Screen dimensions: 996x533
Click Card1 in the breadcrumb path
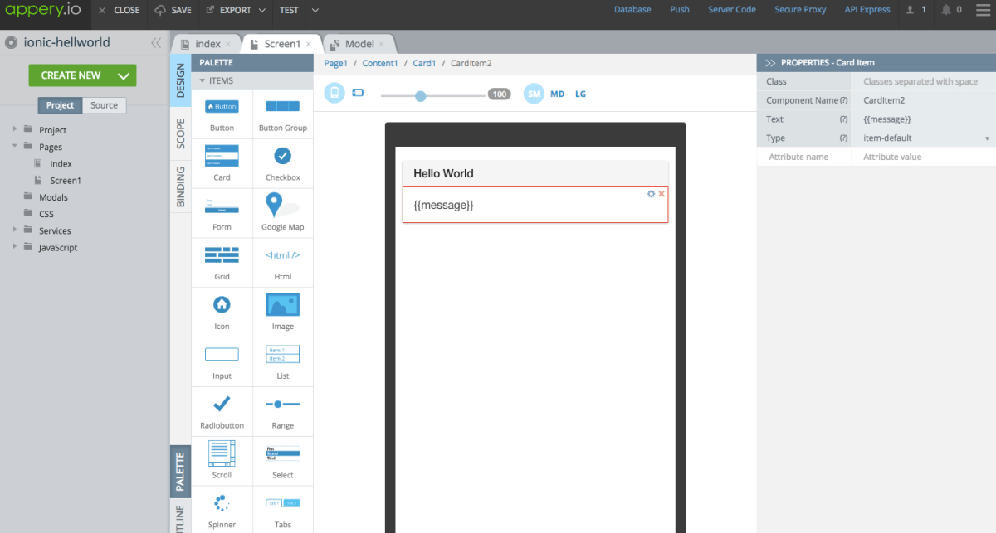click(x=424, y=62)
